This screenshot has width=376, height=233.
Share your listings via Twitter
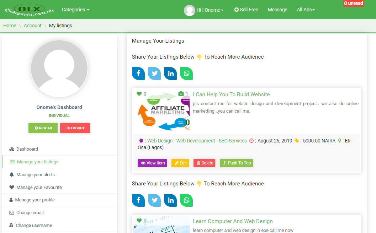(154, 73)
